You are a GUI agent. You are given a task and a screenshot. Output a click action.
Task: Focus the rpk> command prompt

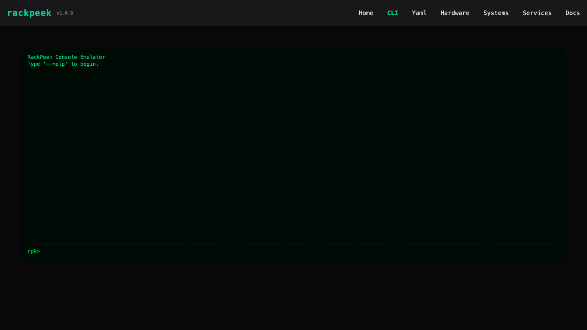tap(34, 251)
